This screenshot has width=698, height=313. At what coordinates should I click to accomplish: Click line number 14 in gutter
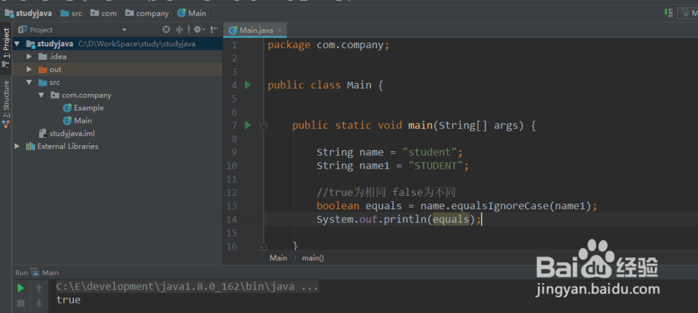233,220
